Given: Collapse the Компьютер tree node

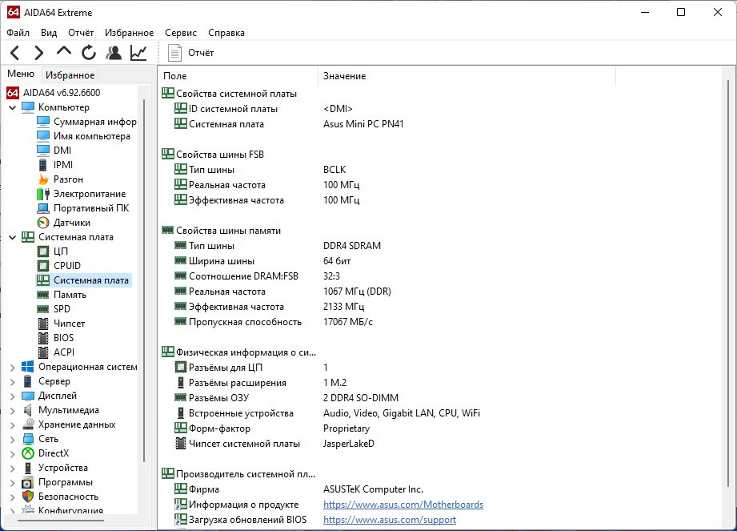Looking at the screenshot, I should (x=13, y=107).
